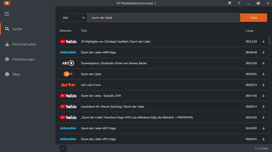Expand the Alle website filter dropdown

tap(74, 18)
